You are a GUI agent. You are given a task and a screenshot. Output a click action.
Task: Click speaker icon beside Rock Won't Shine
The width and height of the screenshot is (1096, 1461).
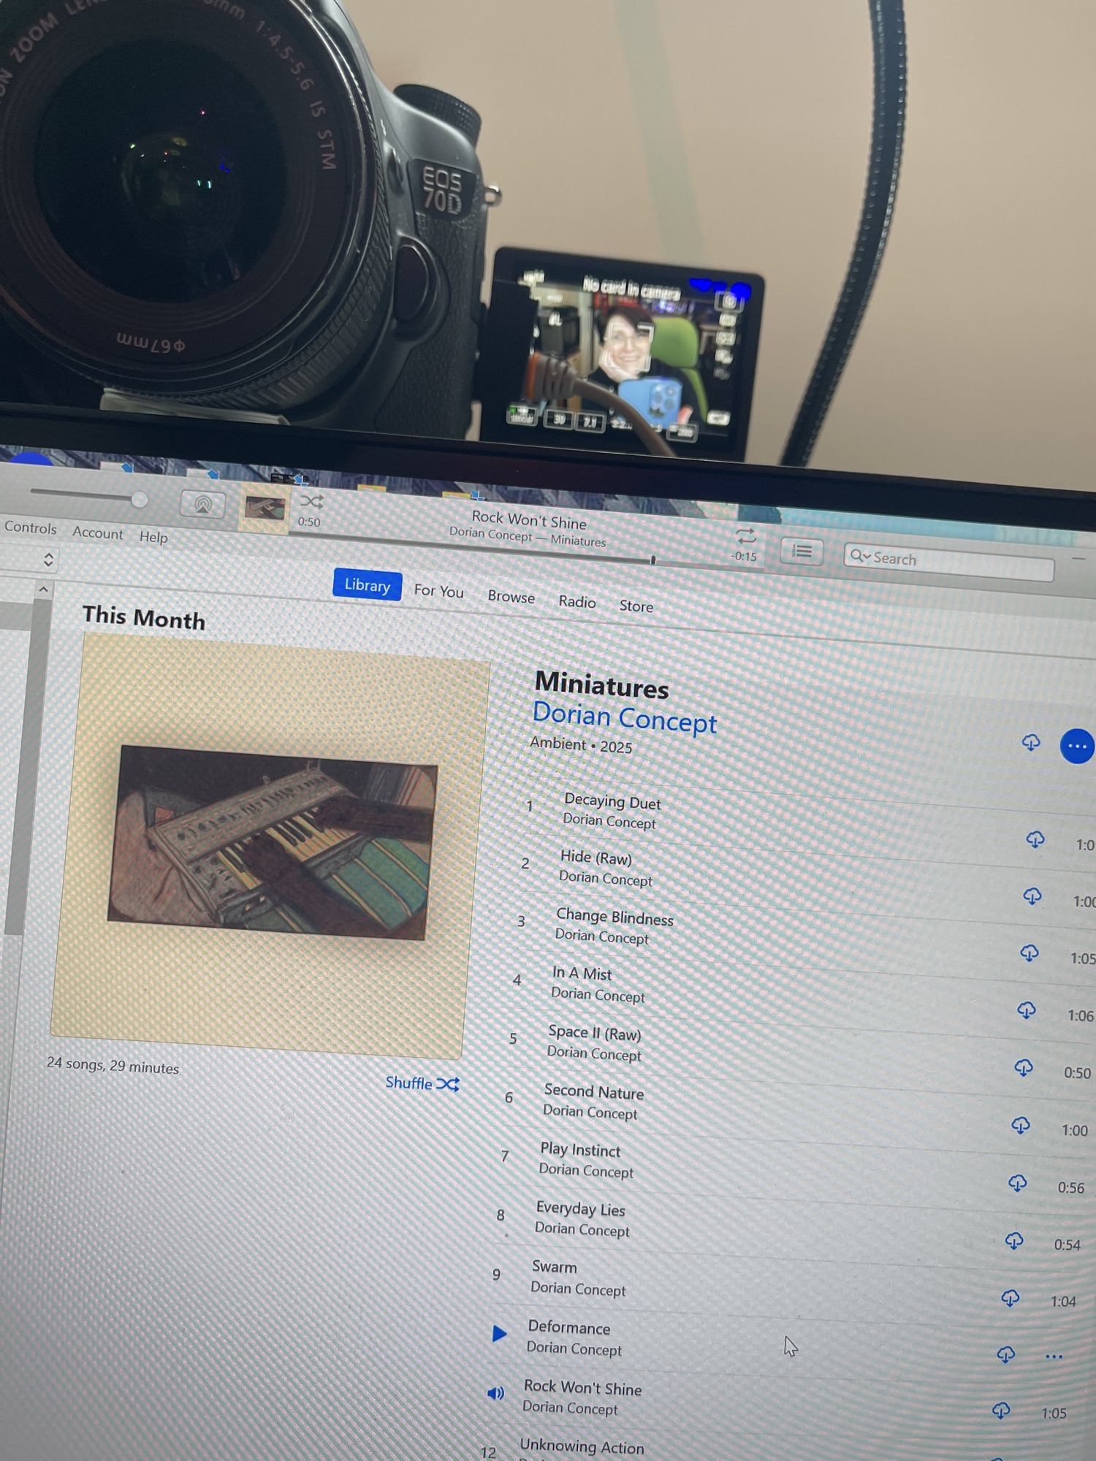pyautogui.click(x=496, y=1393)
